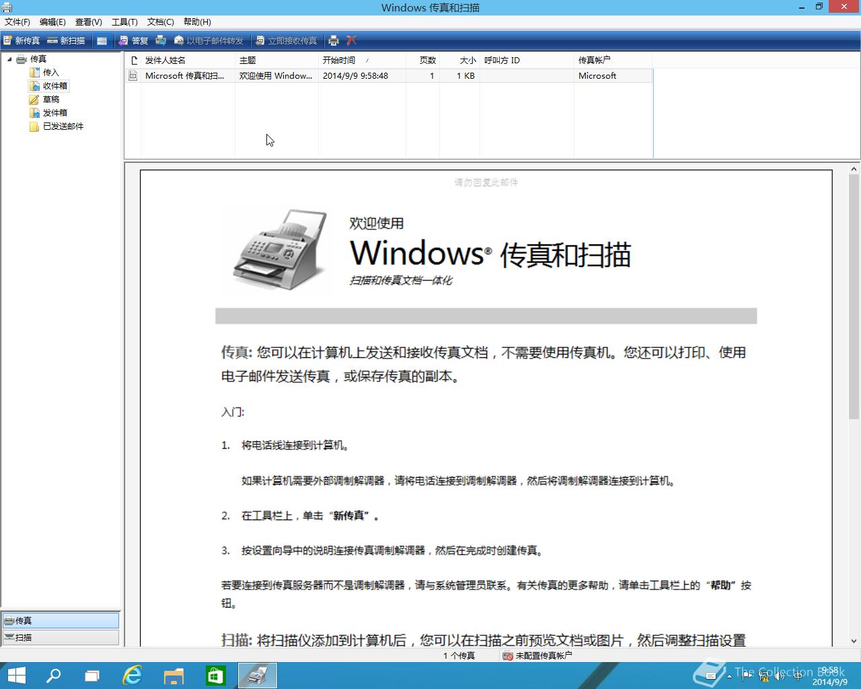Click the 1 个传真 status bar count
This screenshot has height=689, width=861.
459,655
